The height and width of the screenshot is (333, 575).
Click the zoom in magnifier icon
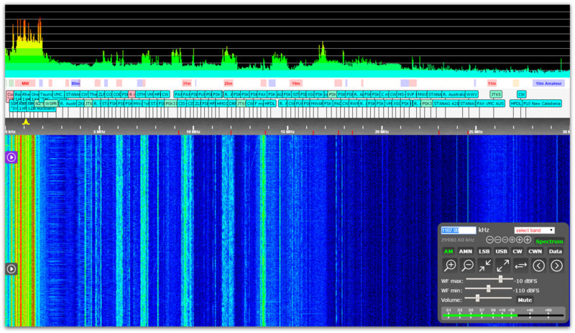point(451,265)
